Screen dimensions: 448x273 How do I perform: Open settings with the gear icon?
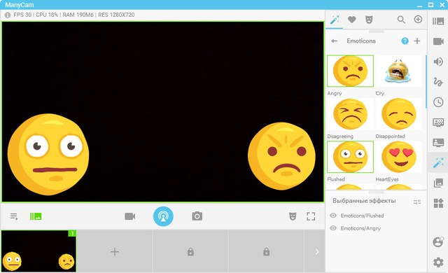438,262
